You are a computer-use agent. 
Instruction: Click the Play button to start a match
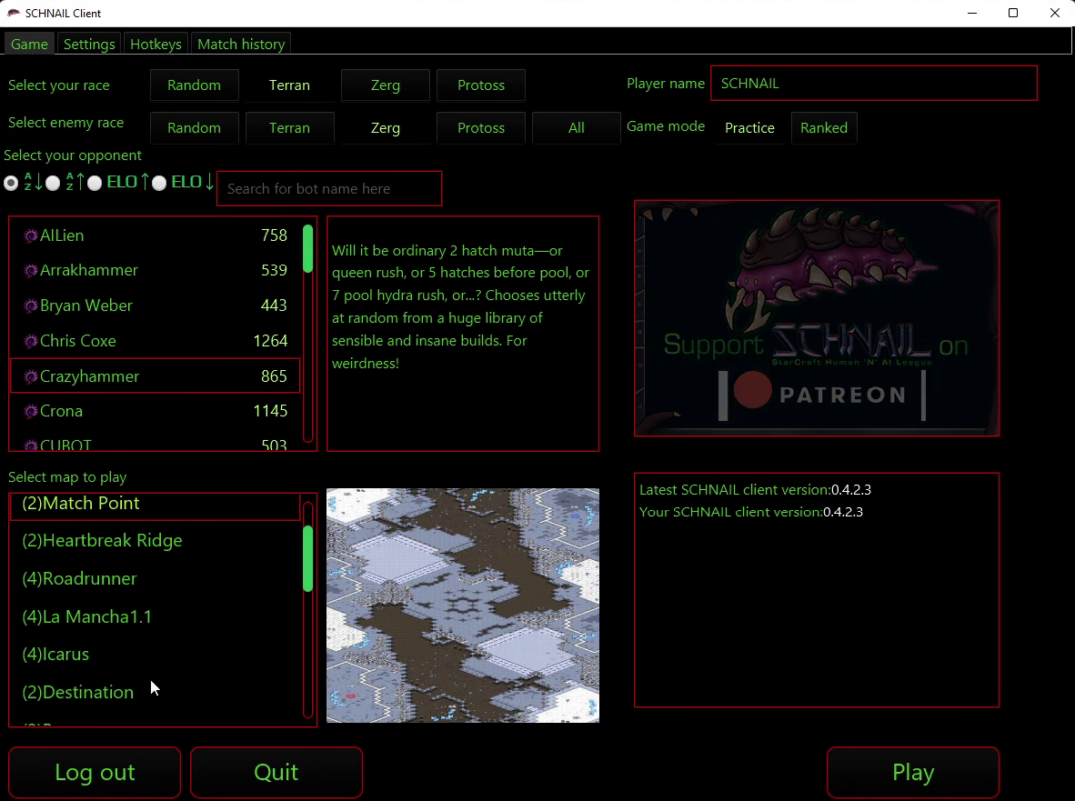tap(912, 772)
